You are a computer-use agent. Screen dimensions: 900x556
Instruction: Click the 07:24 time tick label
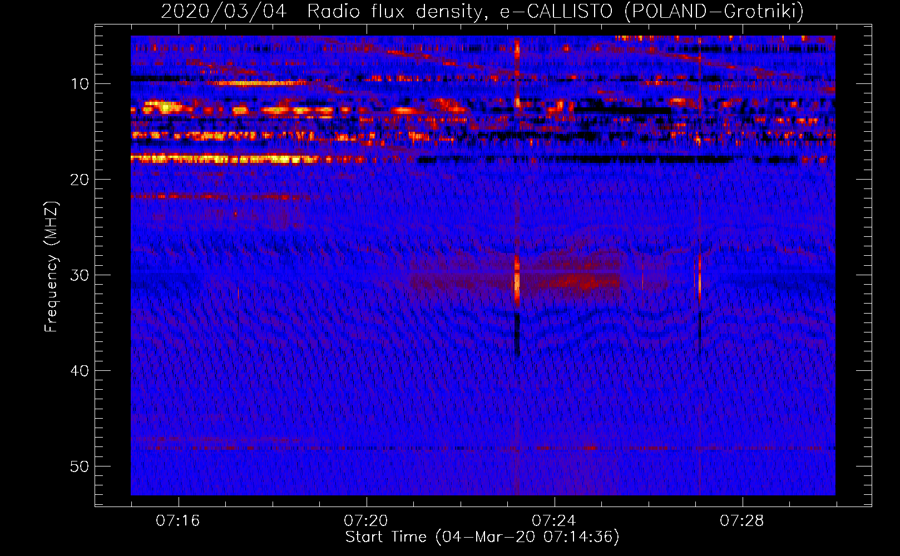[x=554, y=521]
